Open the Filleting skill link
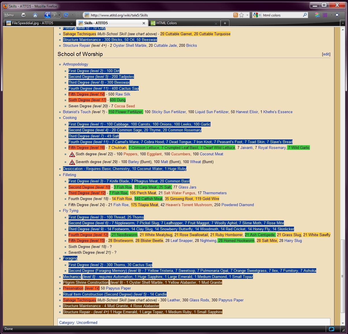 click(69, 175)
